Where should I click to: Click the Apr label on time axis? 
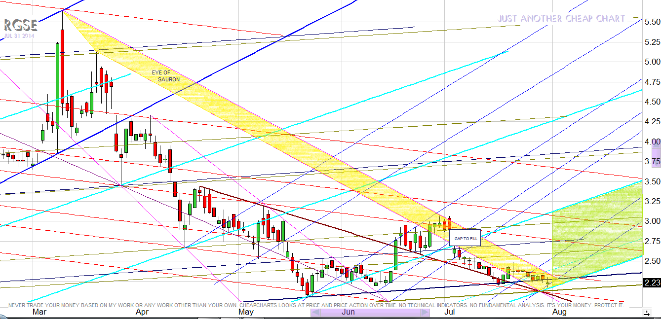pyautogui.click(x=142, y=312)
